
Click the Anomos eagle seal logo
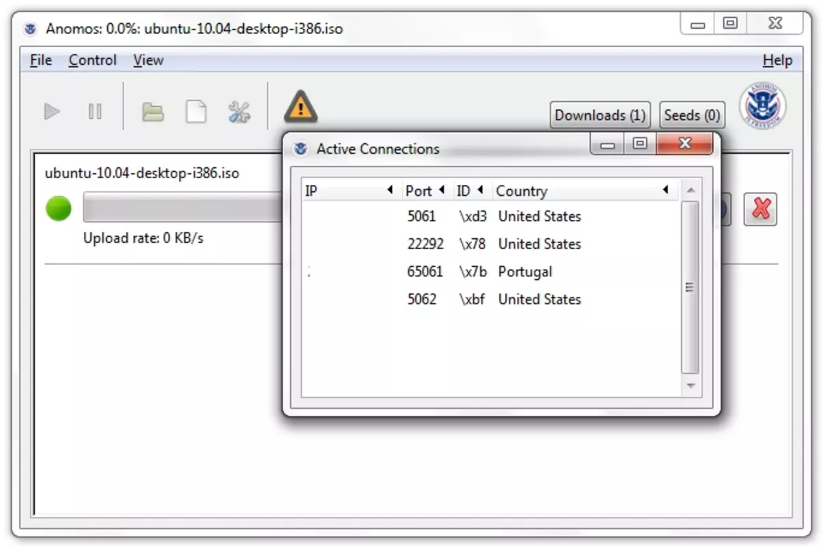coord(762,106)
